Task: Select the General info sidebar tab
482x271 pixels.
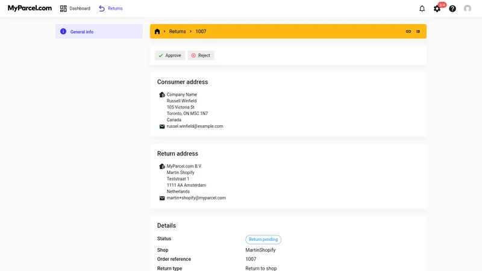Action: [99, 31]
